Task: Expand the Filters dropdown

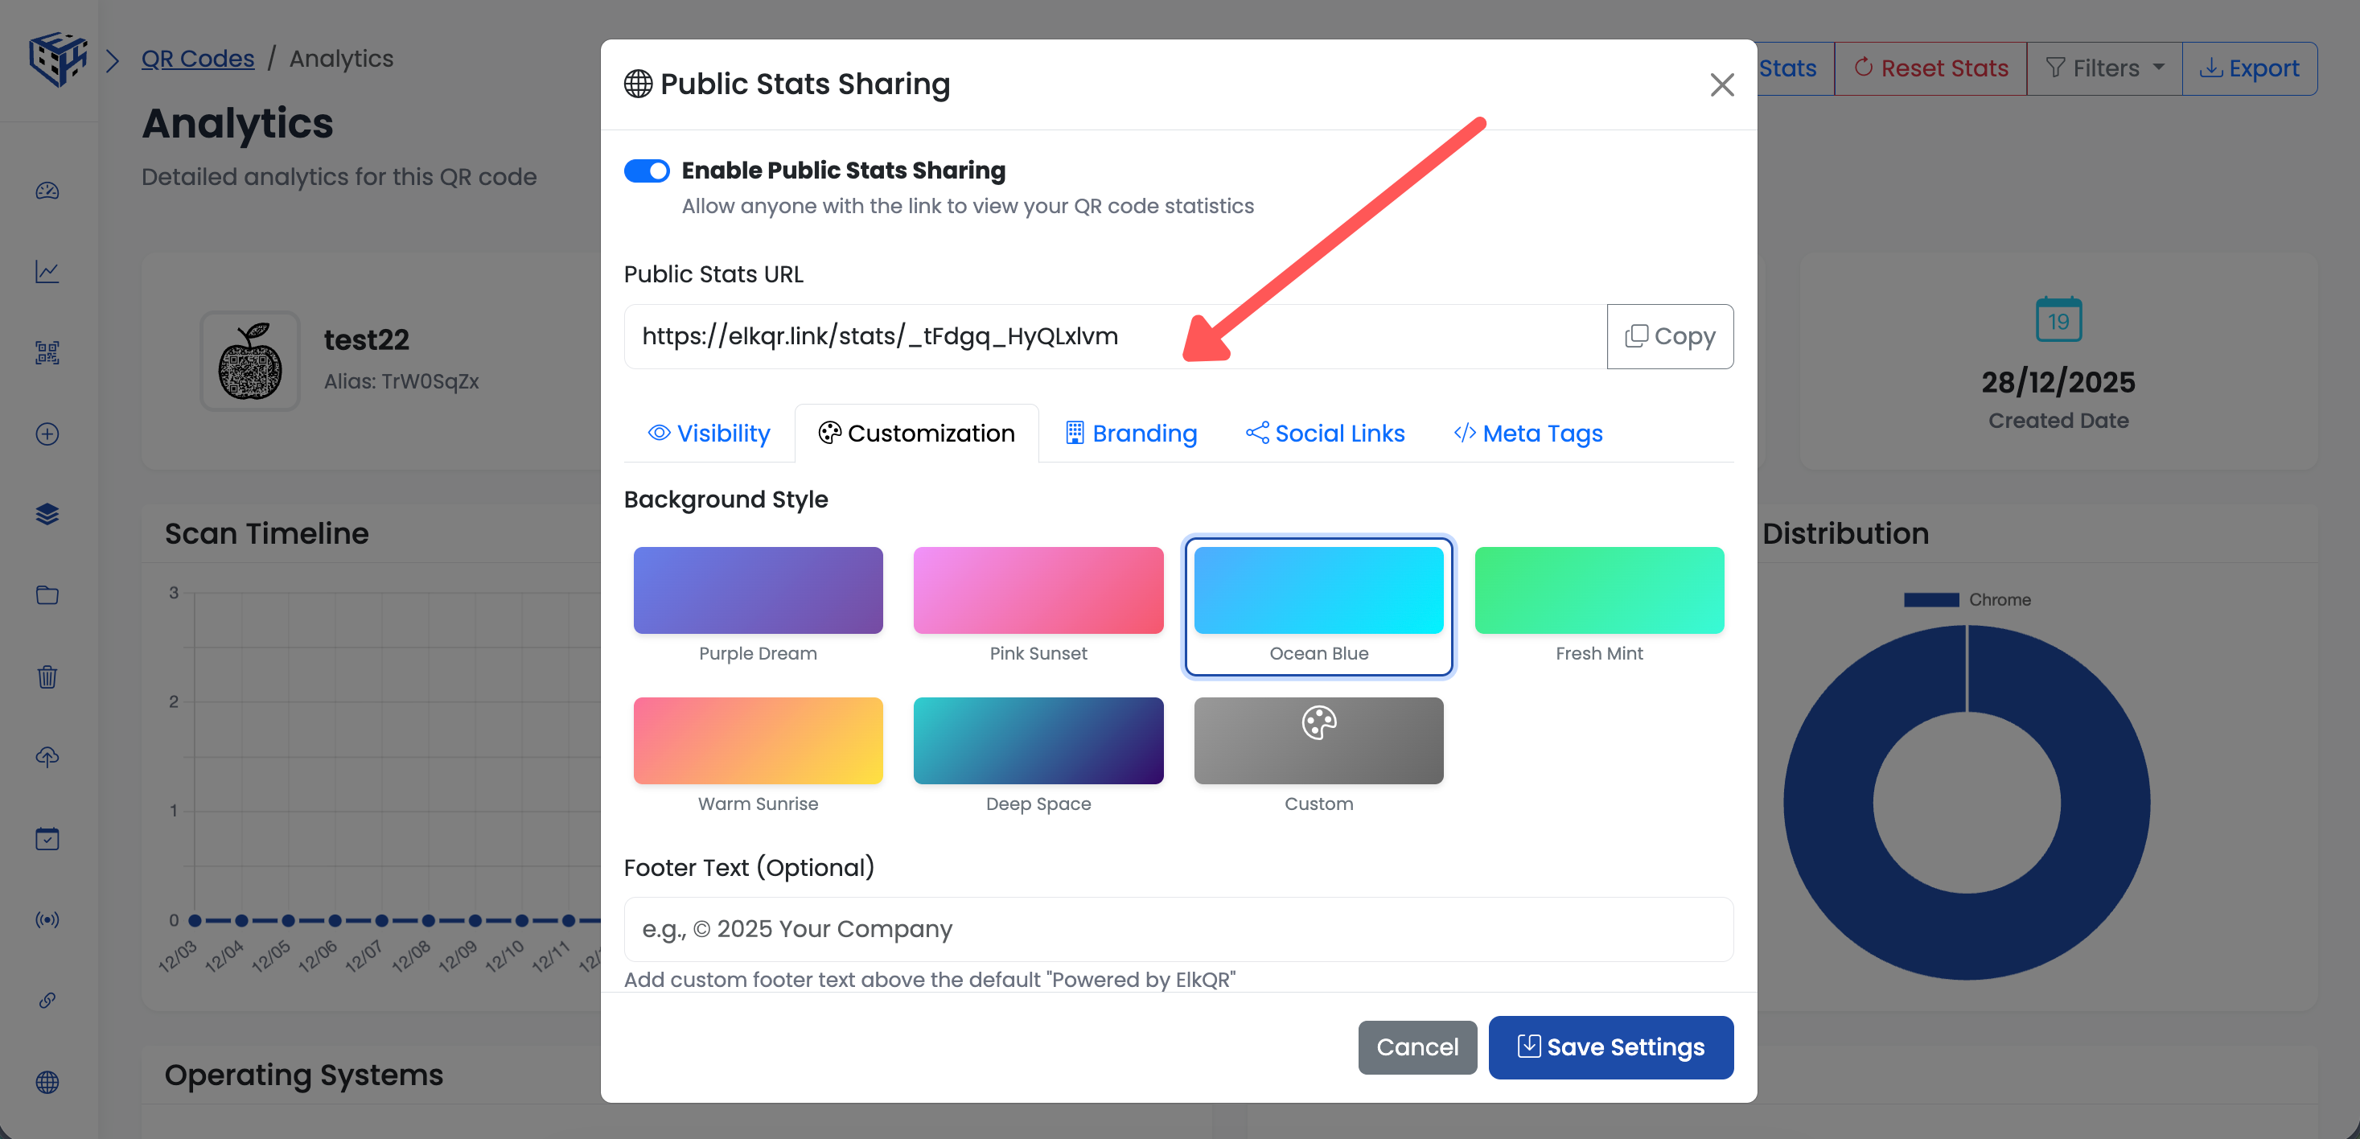Action: pos(2103,67)
